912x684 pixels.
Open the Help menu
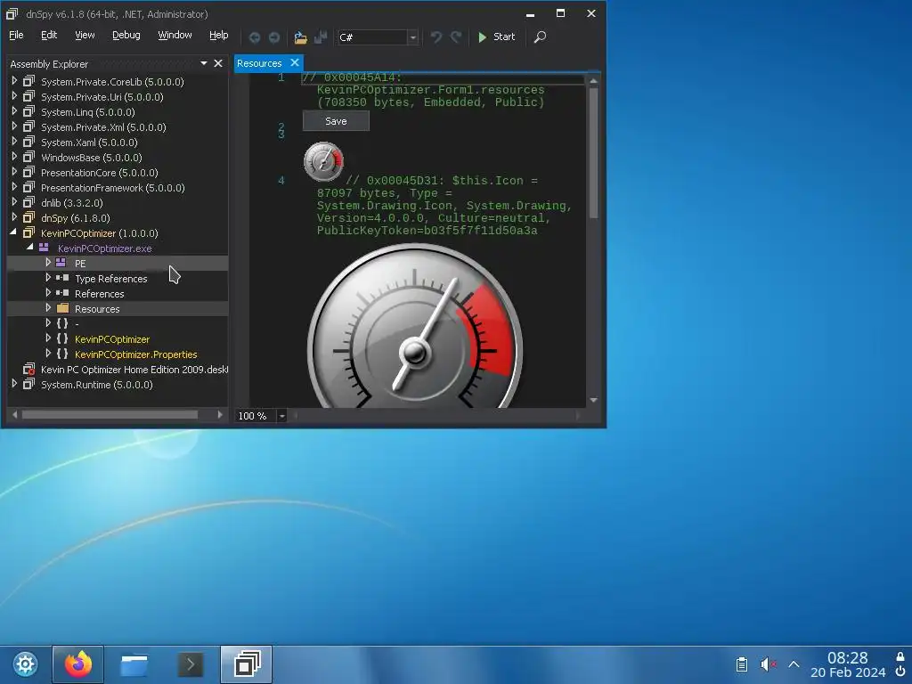[x=219, y=35]
